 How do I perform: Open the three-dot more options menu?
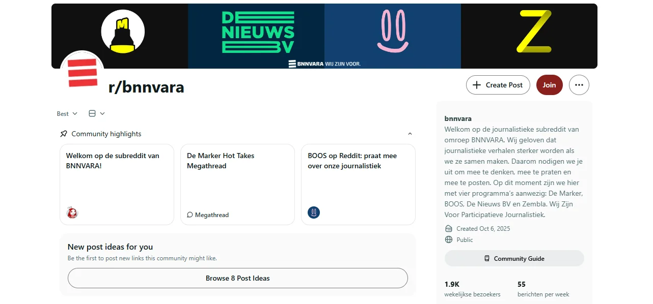(x=579, y=85)
